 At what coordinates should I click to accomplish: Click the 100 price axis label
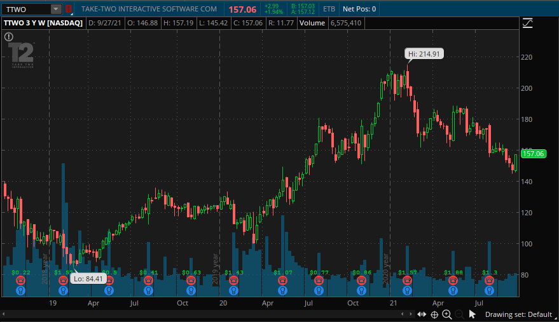[x=527, y=244]
